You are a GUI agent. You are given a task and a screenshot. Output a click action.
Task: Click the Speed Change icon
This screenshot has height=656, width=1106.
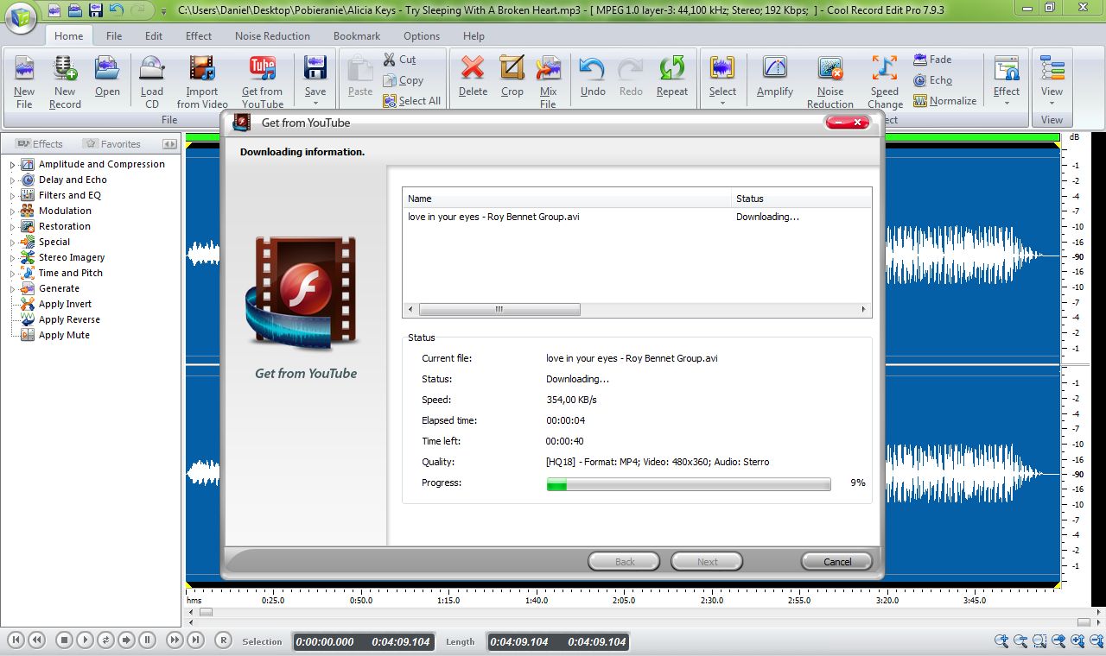(x=885, y=69)
